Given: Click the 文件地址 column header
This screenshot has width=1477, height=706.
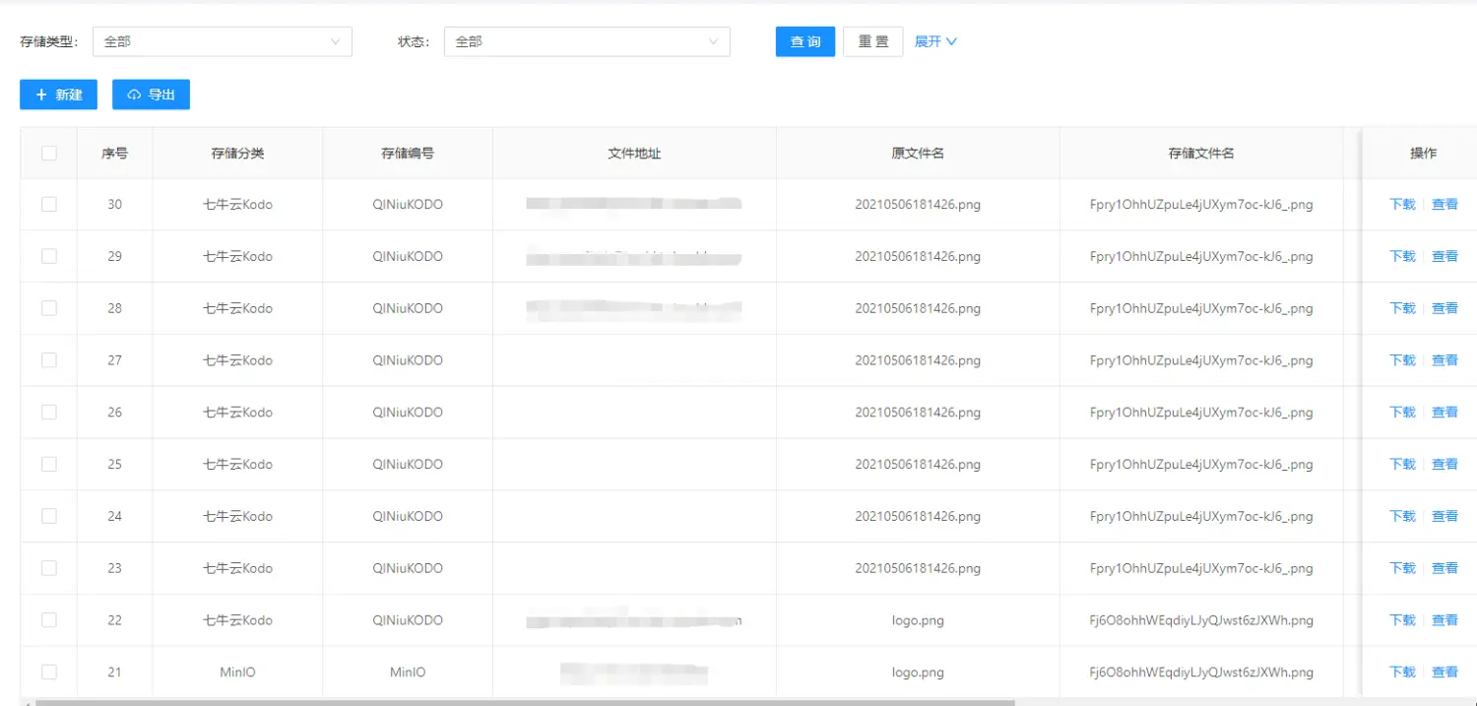Looking at the screenshot, I should click(634, 153).
